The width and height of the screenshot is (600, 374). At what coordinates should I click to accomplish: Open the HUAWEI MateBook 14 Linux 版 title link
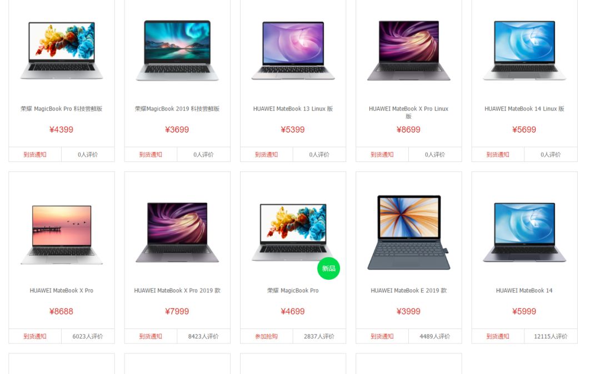click(524, 109)
